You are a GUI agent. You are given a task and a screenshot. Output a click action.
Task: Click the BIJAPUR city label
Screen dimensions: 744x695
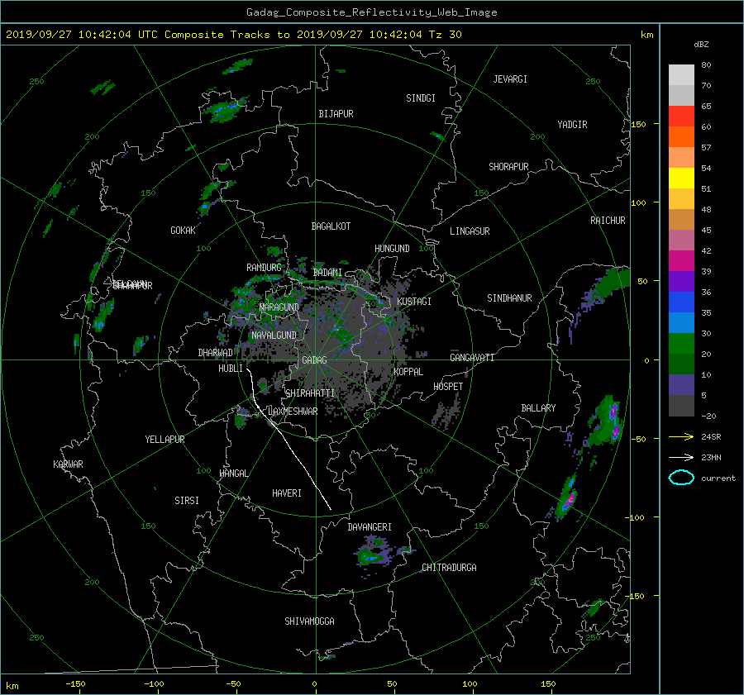(x=336, y=114)
